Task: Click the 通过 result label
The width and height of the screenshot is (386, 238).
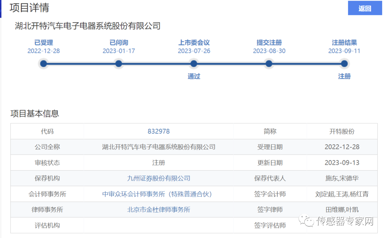Action: click(194, 76)
